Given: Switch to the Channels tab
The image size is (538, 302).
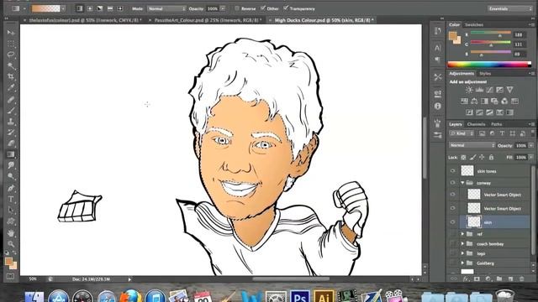Looking at the screenshot, I should pyautogui.click(x=476, y=124).
